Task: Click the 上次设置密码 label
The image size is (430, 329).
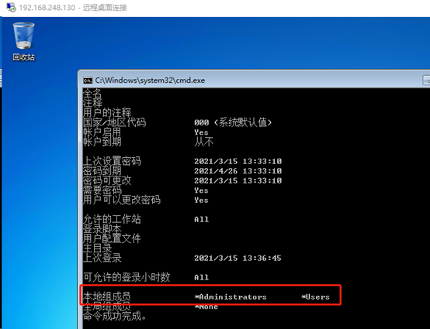Action: point(113,161)
